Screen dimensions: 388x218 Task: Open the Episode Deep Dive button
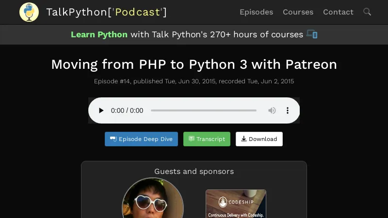click(x=142, y=139)
